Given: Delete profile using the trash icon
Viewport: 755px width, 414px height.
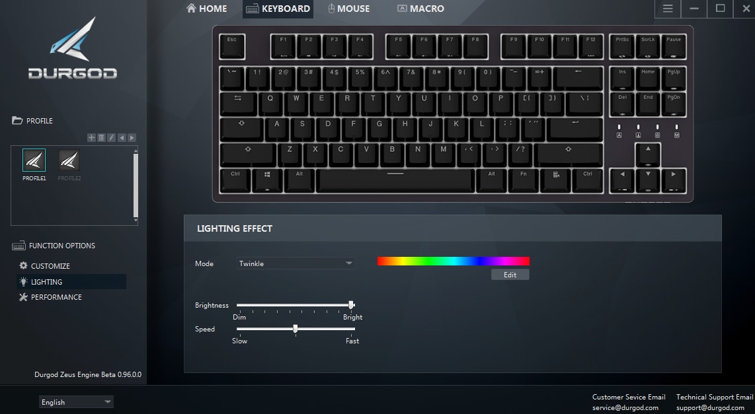Looking at the screenshot, I should [x=101, y=137].
